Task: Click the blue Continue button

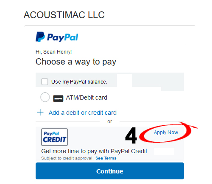Action: pyautogui.click(x=110, y=171)
